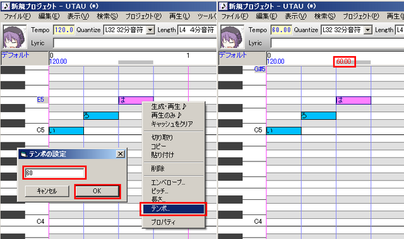Image resolution: width=404 pixels, height=239 pixels.
Task: Click the Lyric input in left window
Action: pos(134,44)
